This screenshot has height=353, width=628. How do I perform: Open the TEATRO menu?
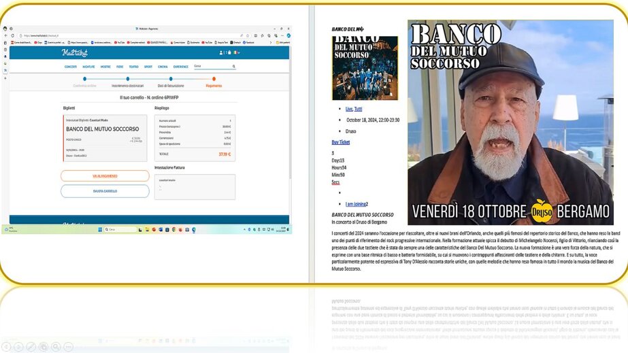pos(134,67)
